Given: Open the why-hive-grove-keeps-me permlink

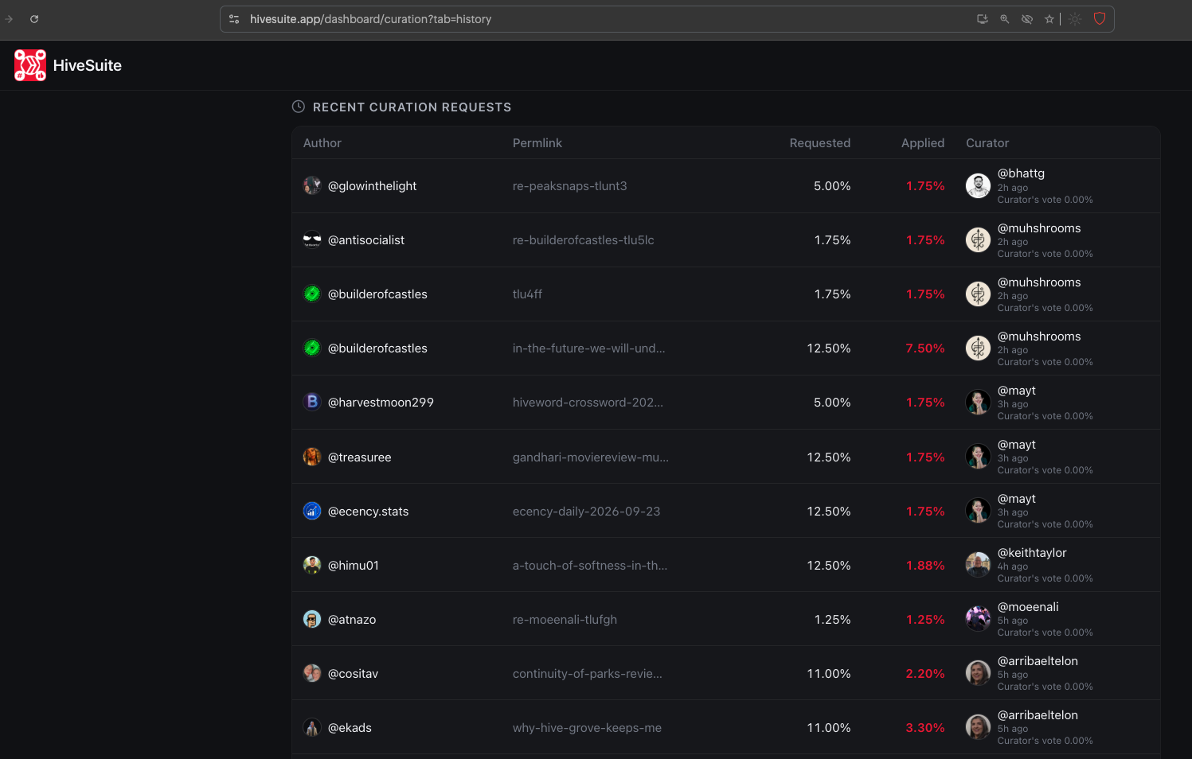Looking at the screenshot, I should coord(588,728).
